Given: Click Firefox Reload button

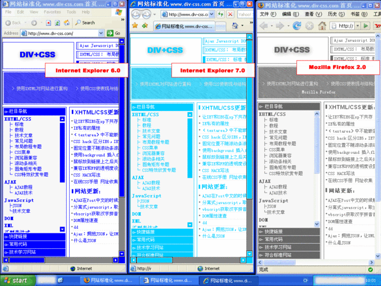Looking at the screenshot, I should (296, 25).
